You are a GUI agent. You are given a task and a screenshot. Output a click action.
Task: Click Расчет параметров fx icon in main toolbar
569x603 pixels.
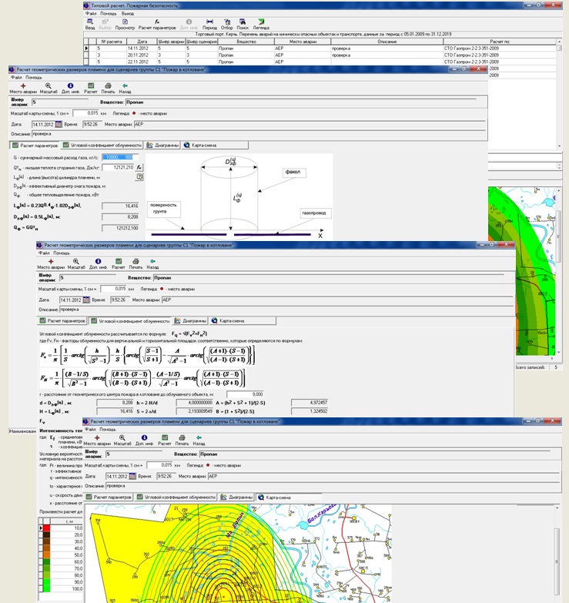156,25
